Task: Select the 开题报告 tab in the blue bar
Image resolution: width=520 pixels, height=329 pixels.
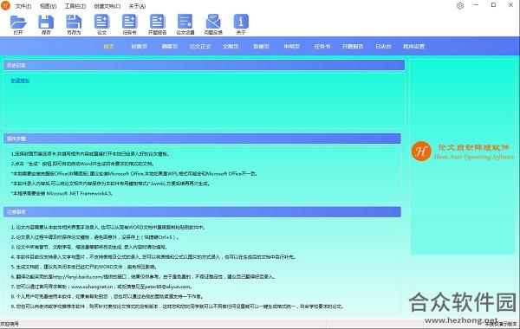Action: (353, 47)
